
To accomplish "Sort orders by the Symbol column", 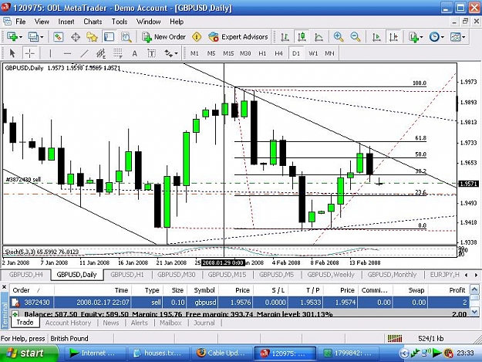I will pyautogui.click(x=202, y=290).
